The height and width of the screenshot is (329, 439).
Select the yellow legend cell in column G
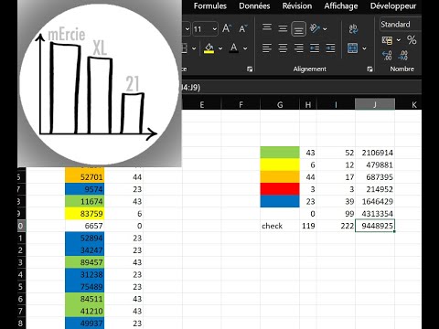click(280, 164)
